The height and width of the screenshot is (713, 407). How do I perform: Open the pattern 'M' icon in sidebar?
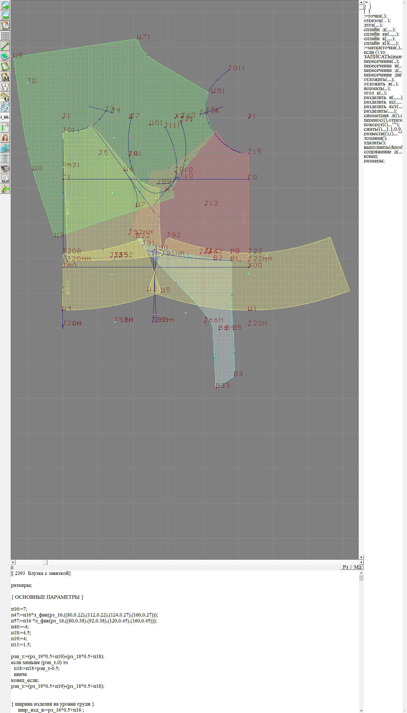5,77
